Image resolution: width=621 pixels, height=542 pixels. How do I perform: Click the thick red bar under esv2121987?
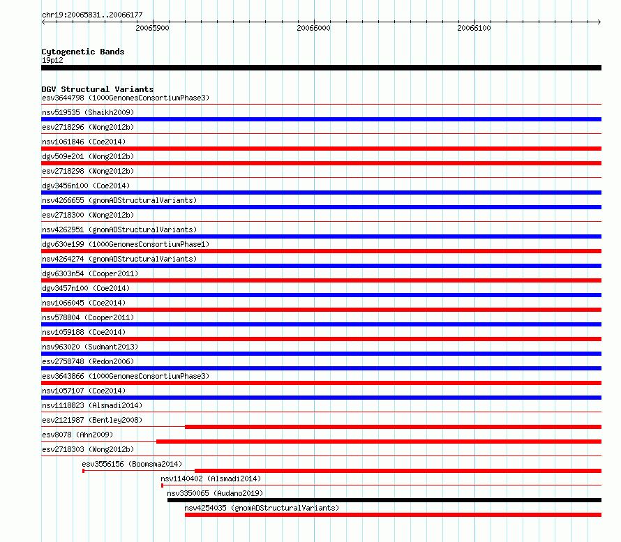(394, 427)
